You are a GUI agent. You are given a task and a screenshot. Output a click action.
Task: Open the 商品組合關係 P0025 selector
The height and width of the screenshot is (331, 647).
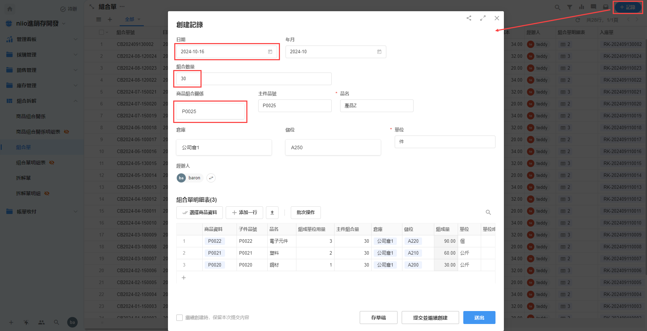pos(210,111)
